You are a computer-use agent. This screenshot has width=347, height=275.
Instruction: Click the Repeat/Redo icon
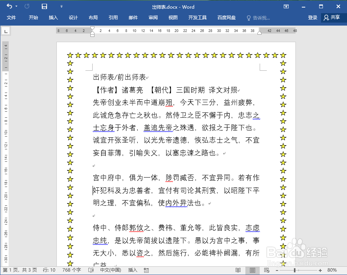click(x=26, y=6)
